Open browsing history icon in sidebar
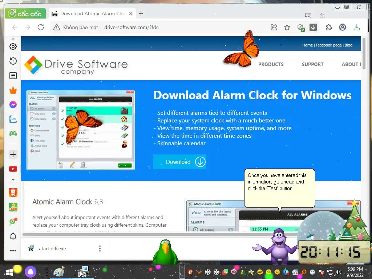372x279 pixels. click(13, 61)
